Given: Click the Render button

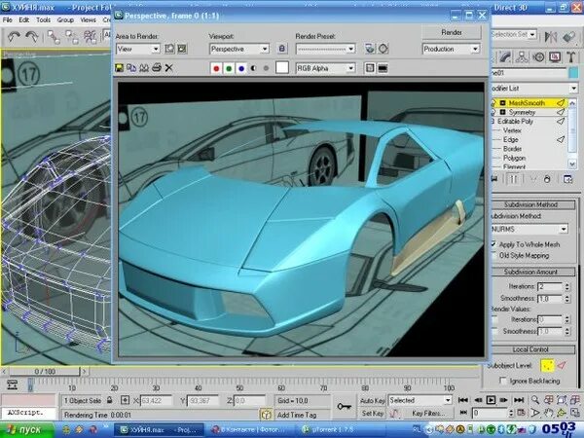Looking at the screenshot, I should click(452, 32).
